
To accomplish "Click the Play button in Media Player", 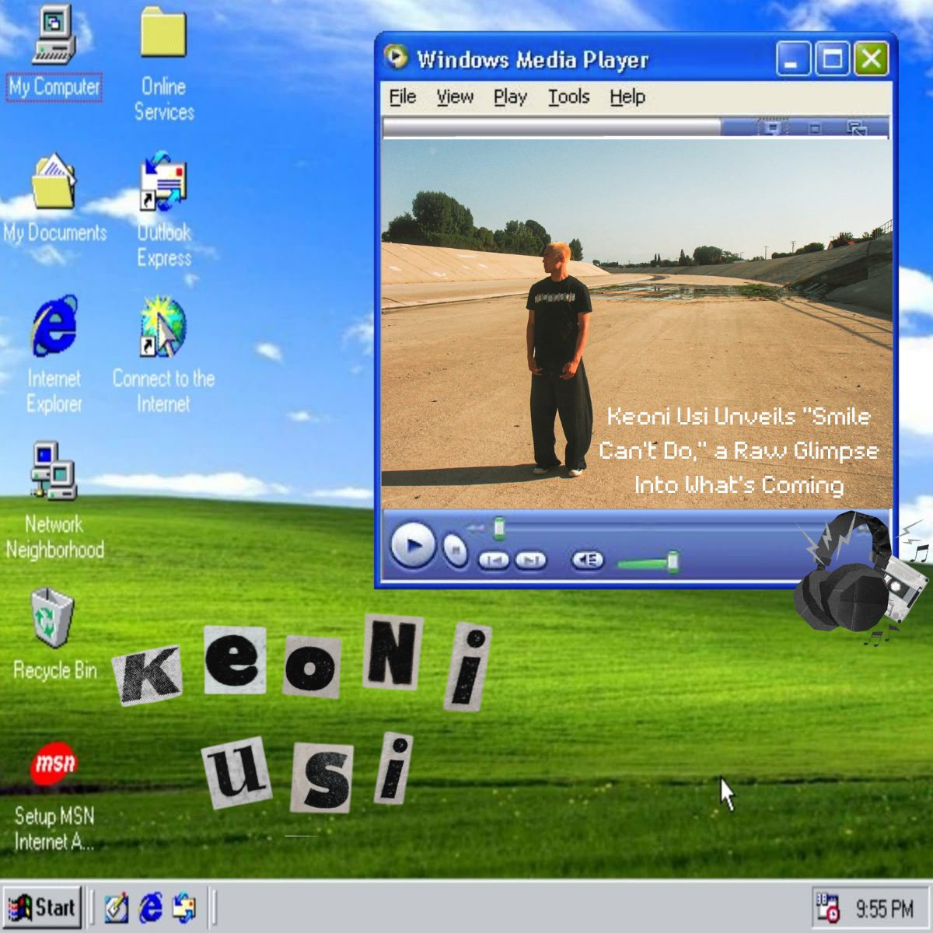I will click(413, 545).
